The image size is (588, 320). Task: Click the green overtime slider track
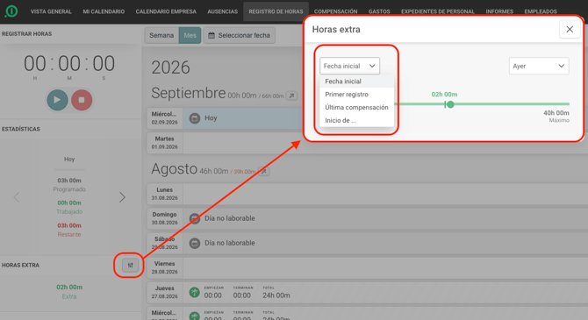click(482, 103)
